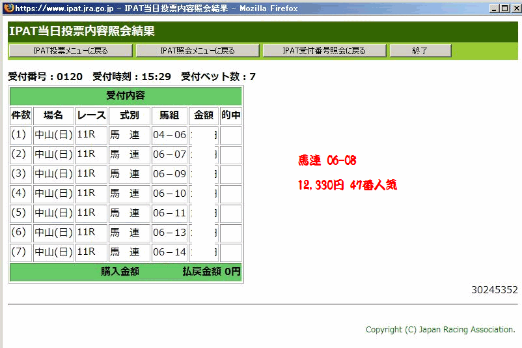Click the IPAT投票メニューに戻る button
522x348 pixels.
[x=70, y=51]
